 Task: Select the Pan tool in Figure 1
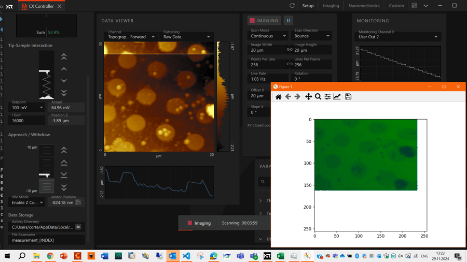click(308, 96)
